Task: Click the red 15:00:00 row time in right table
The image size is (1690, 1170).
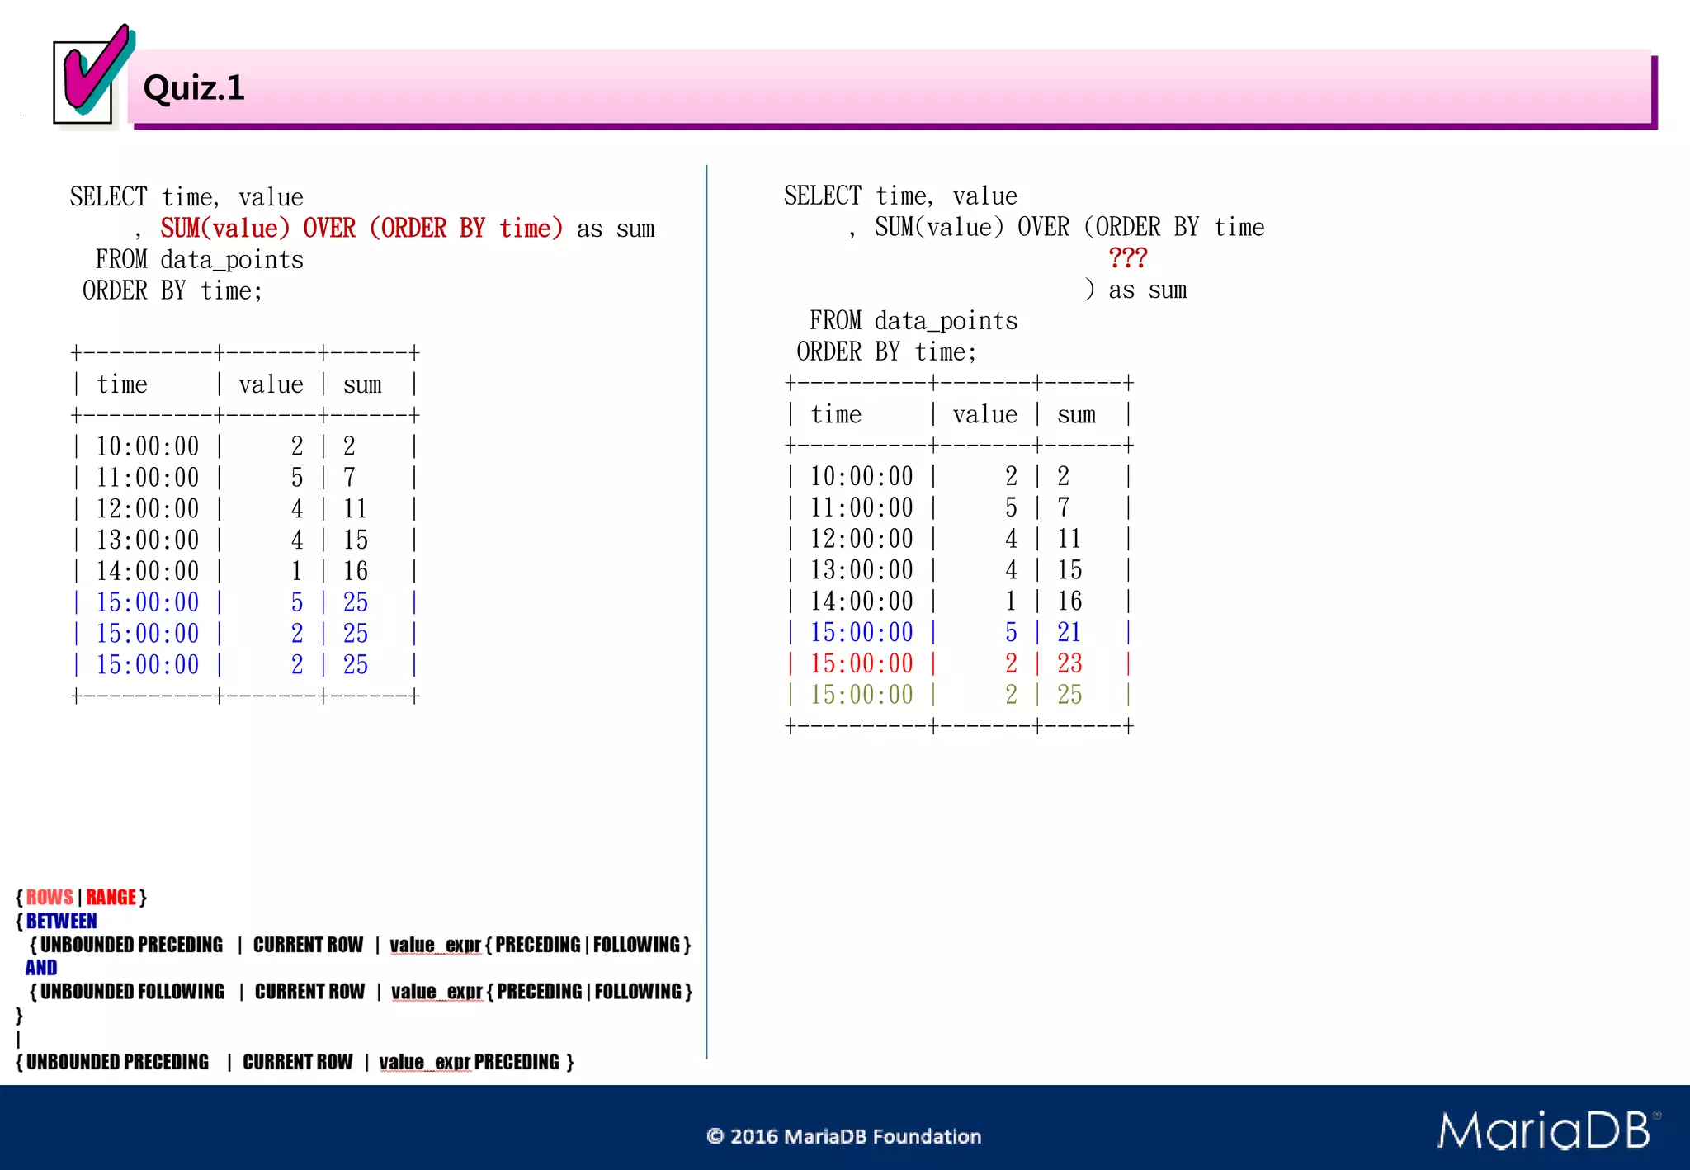Action: tap(862, 663)
